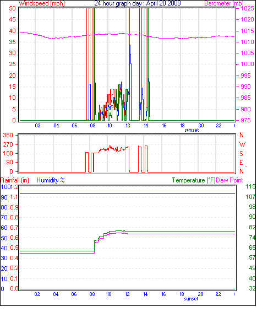
Task: Click the Dew Point legend label
Action: (x=229, y=180)
